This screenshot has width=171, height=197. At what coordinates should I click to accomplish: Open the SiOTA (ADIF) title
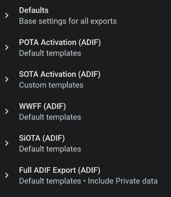click(x=42, y=138)
